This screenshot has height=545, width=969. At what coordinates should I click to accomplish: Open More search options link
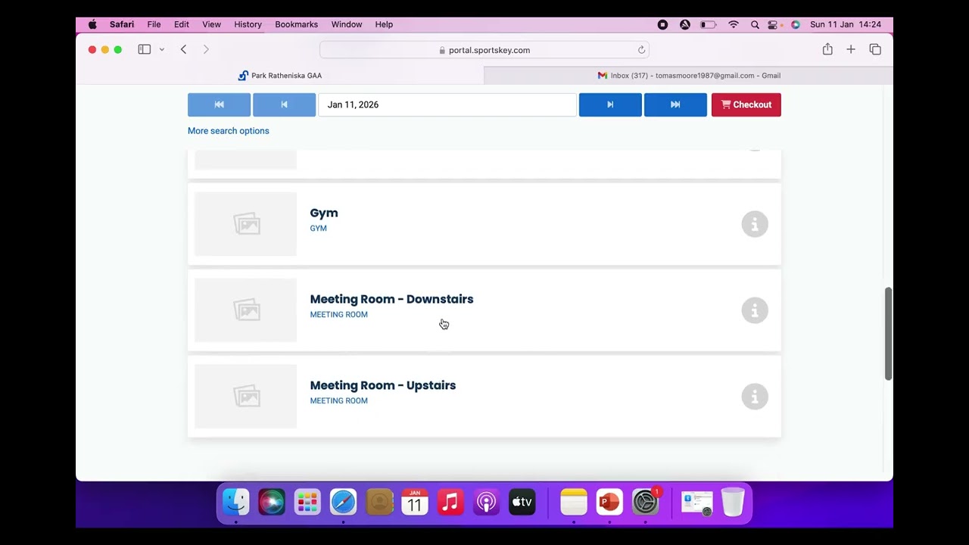click(x=229, y=131)
